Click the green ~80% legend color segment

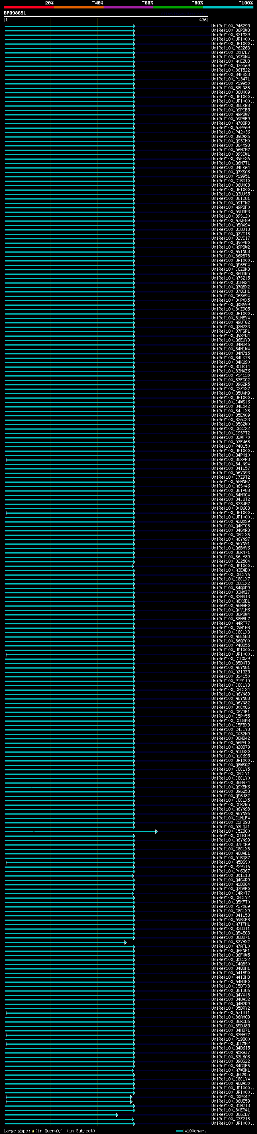tap(178, 7)
